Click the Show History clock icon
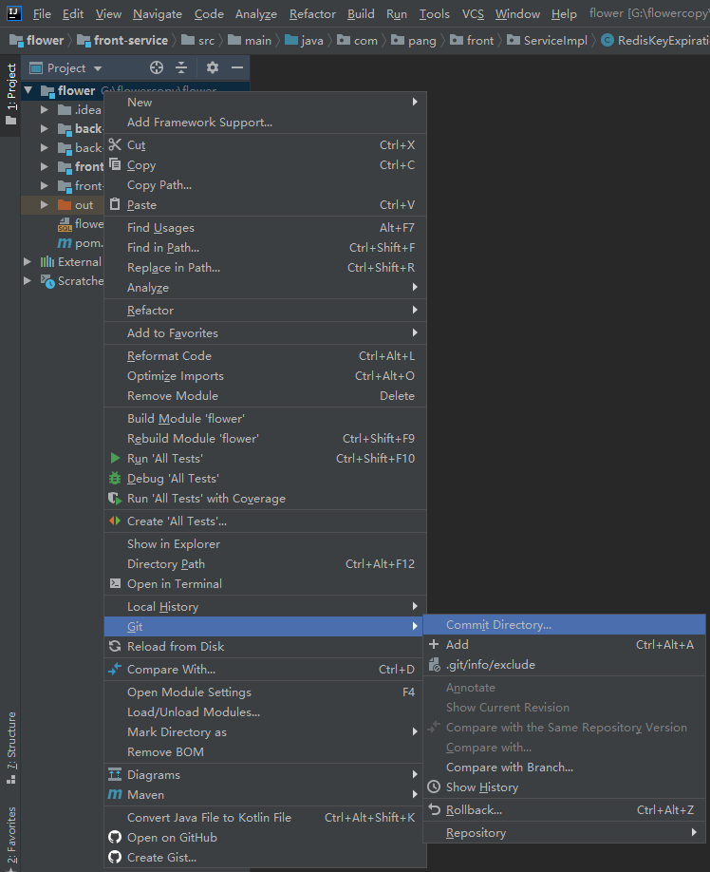This screenshot has width=710, height=872. click(434, 787)
